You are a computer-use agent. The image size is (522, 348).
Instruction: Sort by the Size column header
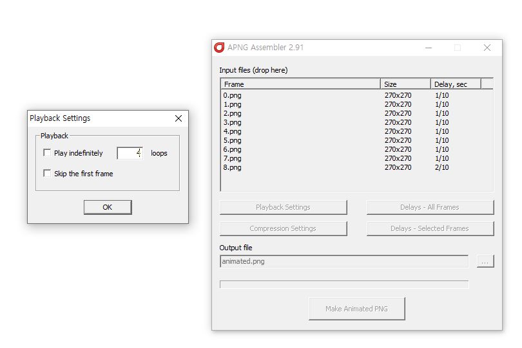pyautogui.click(x=405, y=84)
